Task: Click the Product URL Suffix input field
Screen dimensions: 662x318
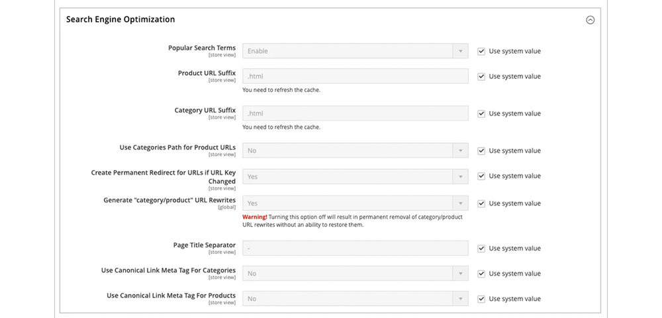Action: (x=355, y=77)
